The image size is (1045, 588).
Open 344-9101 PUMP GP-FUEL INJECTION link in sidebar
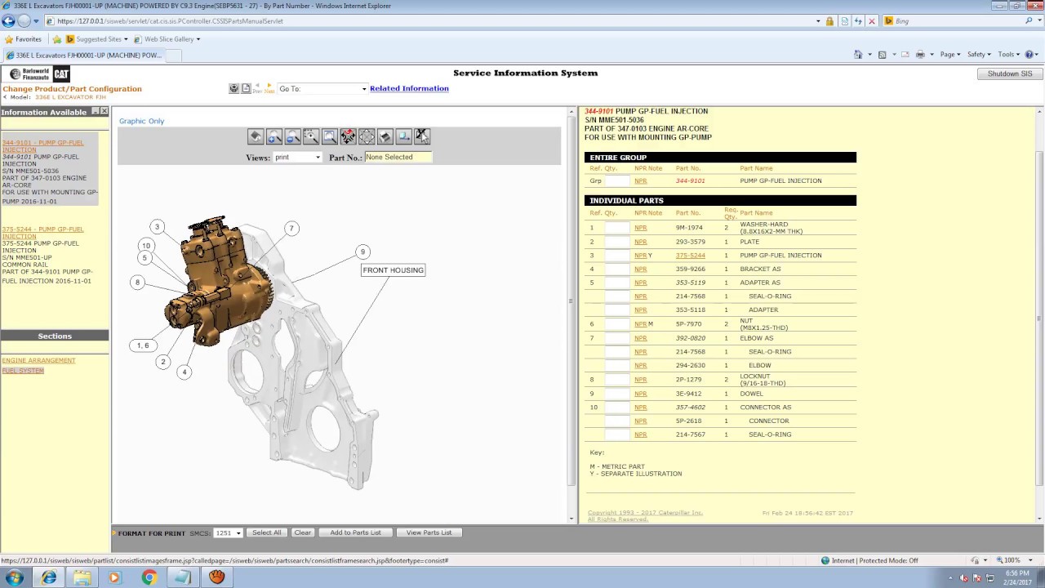(42, 146)
